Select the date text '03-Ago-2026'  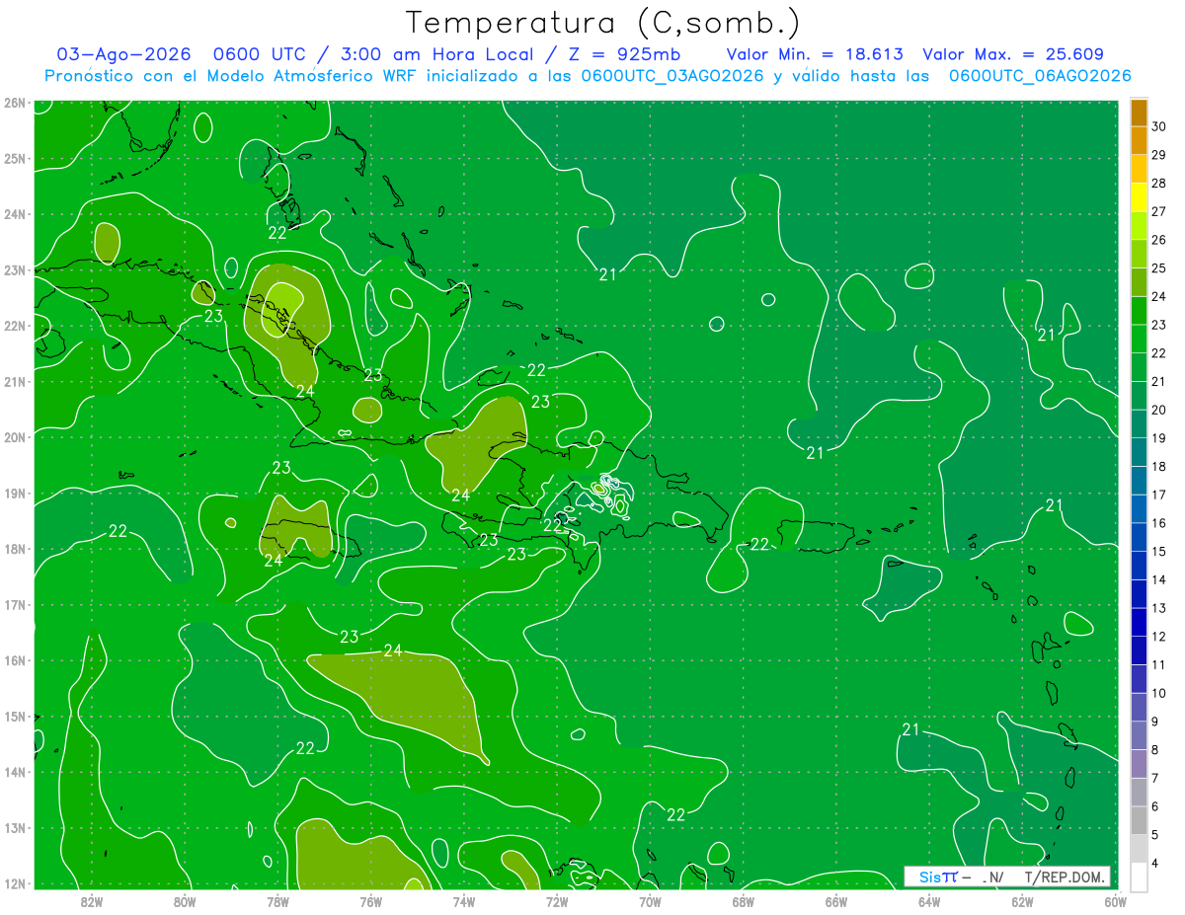pyautogui.click(x=123, y=55)
